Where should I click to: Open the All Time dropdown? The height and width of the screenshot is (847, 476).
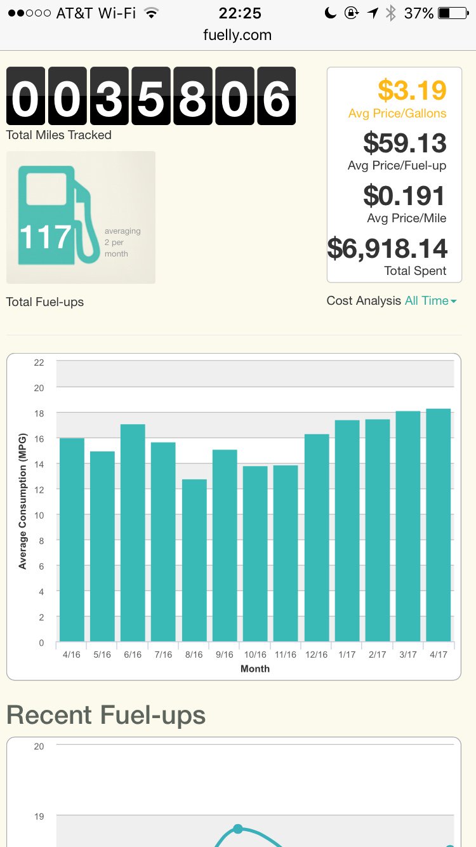(430, 301)
